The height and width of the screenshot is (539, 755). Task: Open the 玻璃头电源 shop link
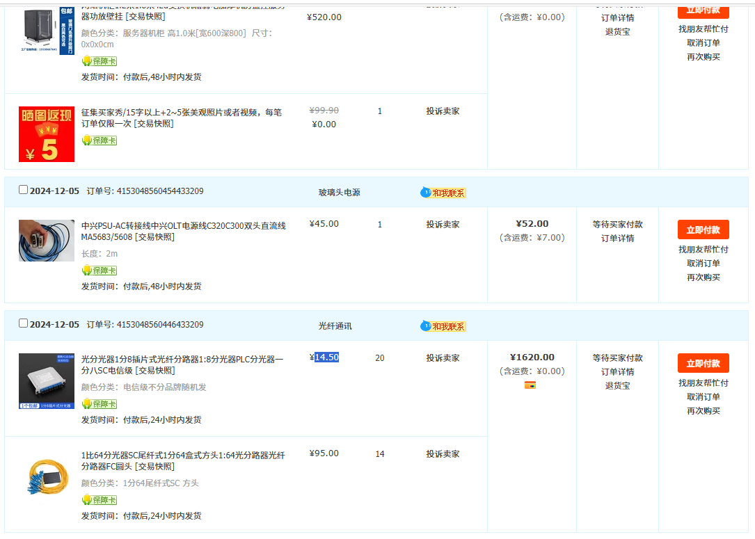(x=339, y=193)
